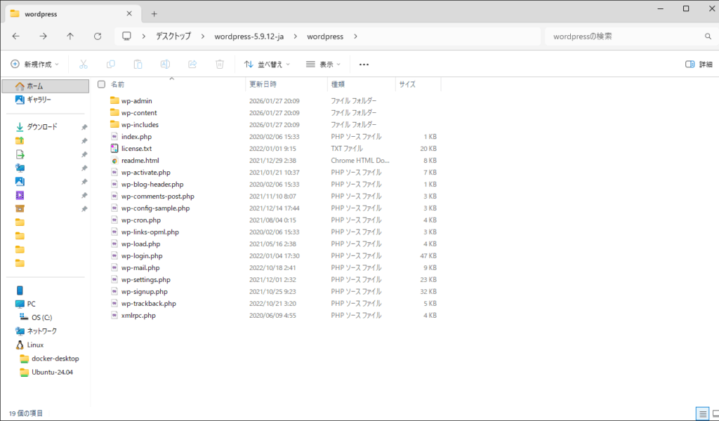The width and height of the screenshot is (719, 421).
Task: Sort by 更新日時 column header
Action: pyautogui.click(x=265, y=84)
